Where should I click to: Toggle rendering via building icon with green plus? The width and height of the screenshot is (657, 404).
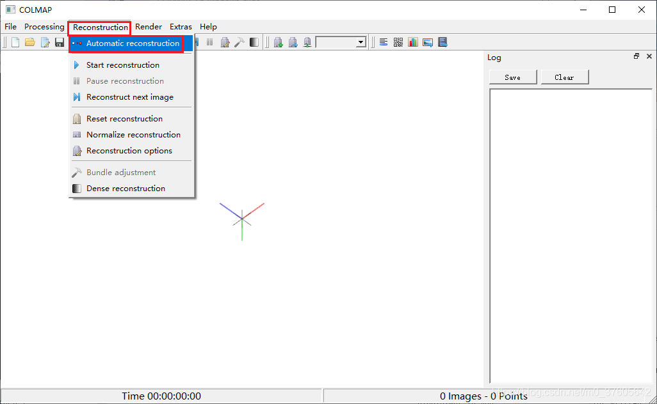pos(278,42)
